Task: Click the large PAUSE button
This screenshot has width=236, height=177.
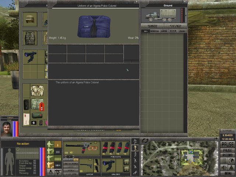Action: click(x=228, y=145)
